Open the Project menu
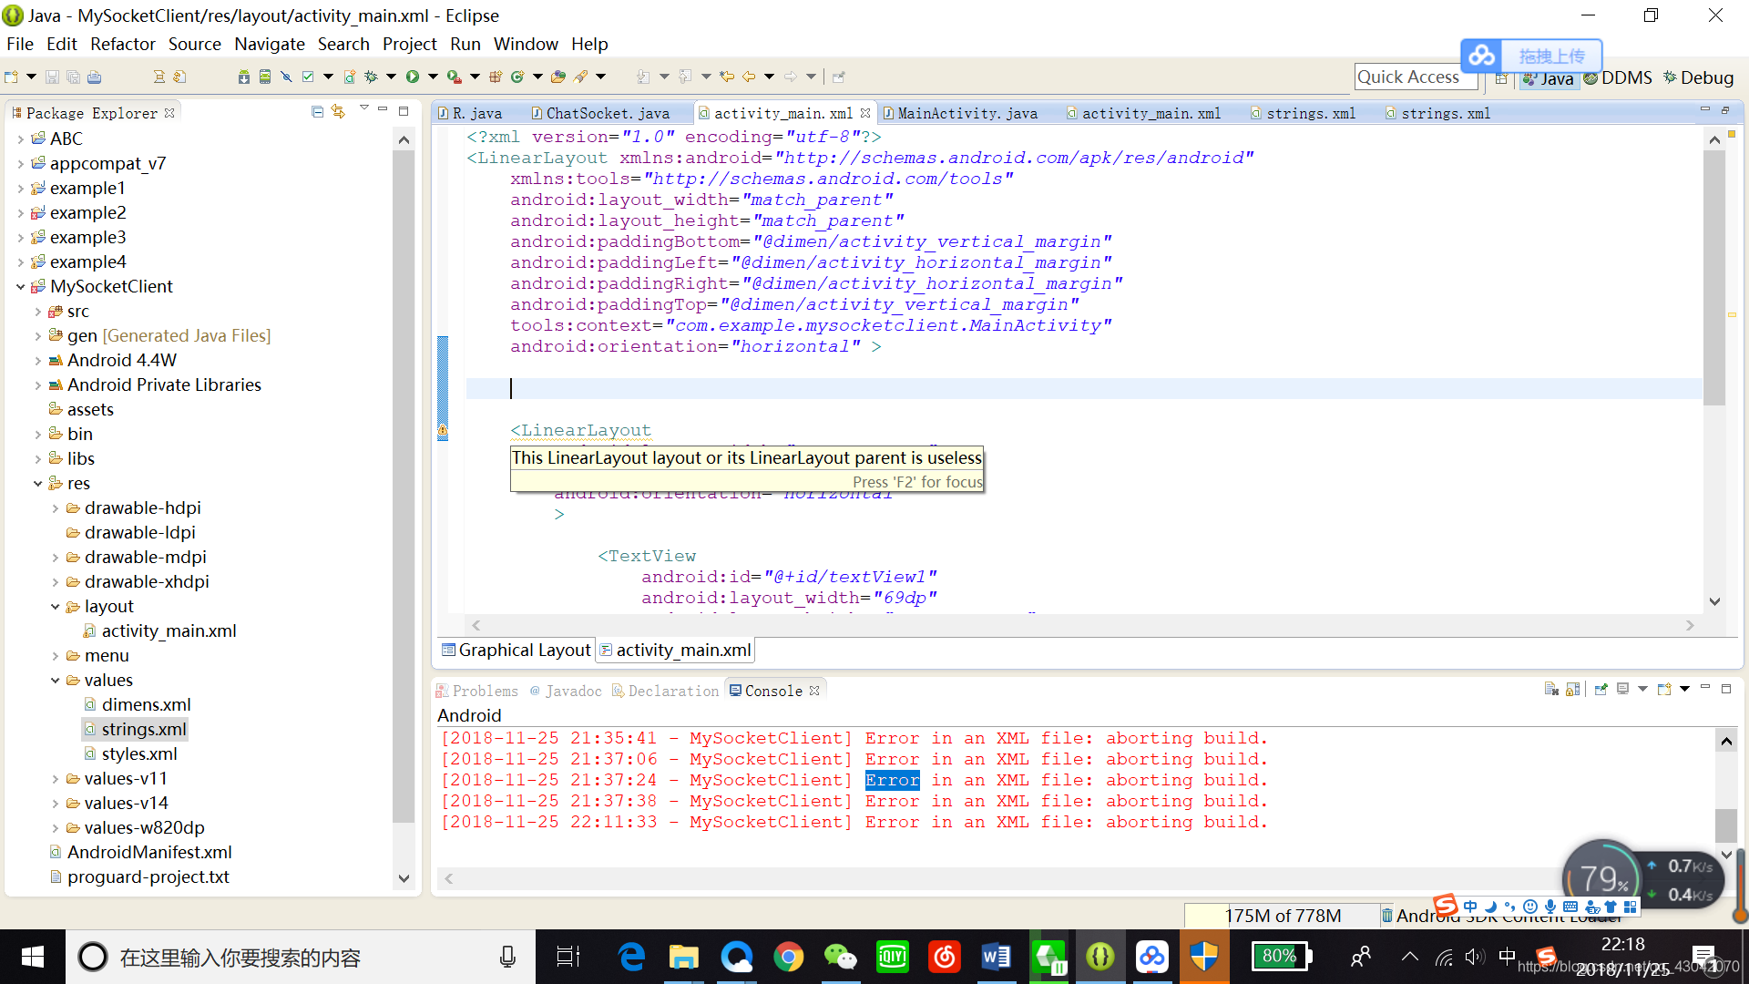The height and width of the screenshot is (984, 1749). tap(409, 44)
